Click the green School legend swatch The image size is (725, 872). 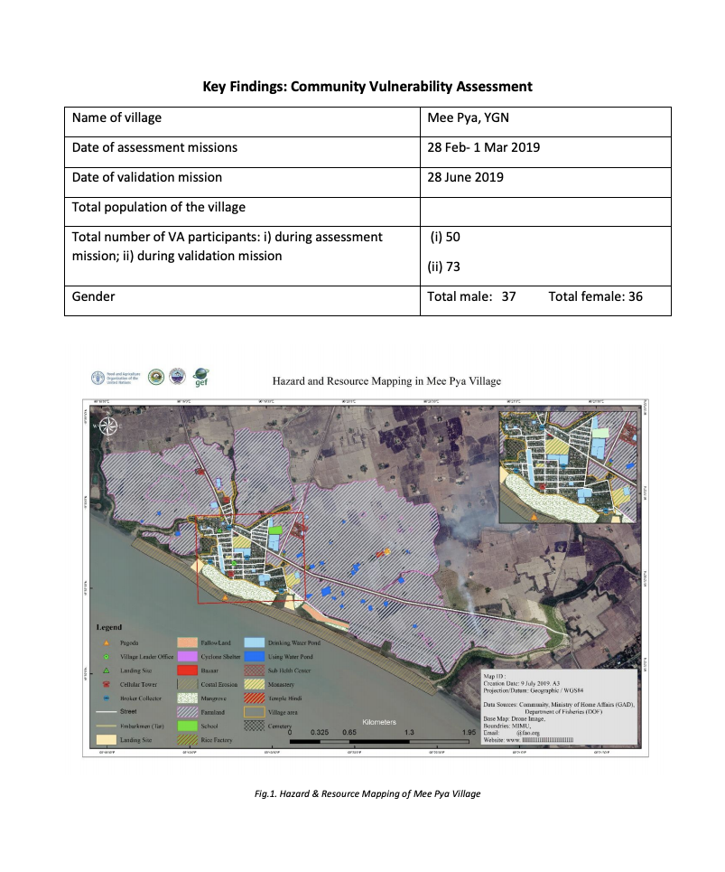[x=187, y=727]
